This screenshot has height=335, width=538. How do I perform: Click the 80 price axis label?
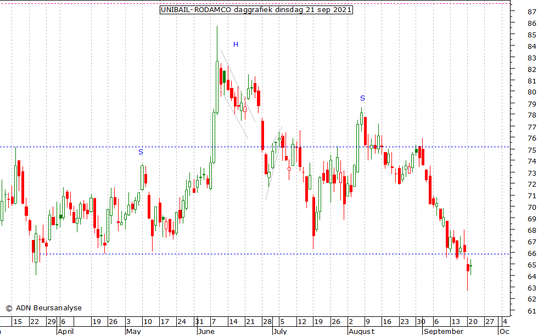pos(532,92)
